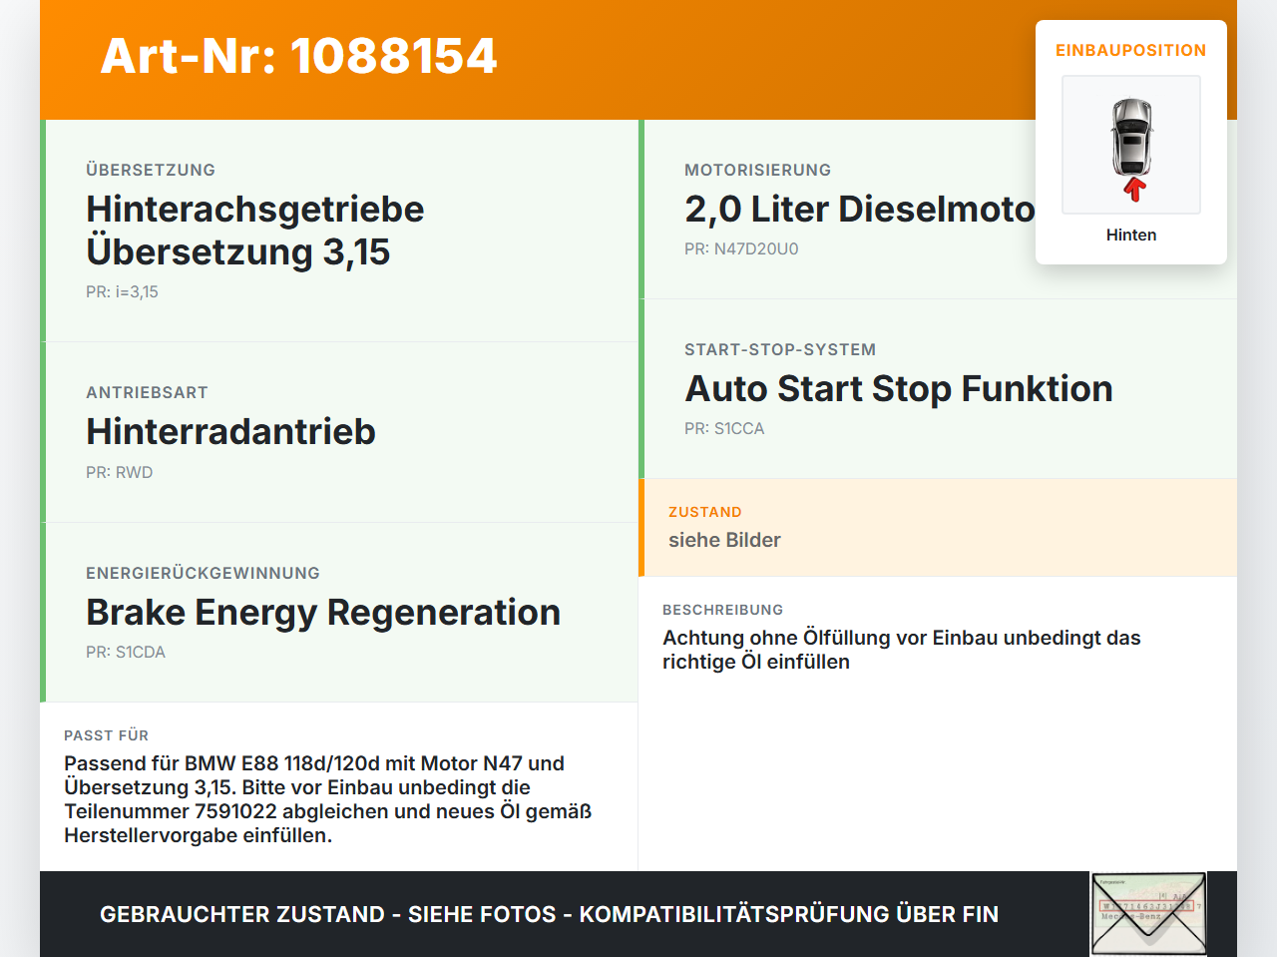Select the Hinterradantrieb value
Image resolution: width=1277 pixels, height=957 pixels.
tap(230, 432)
